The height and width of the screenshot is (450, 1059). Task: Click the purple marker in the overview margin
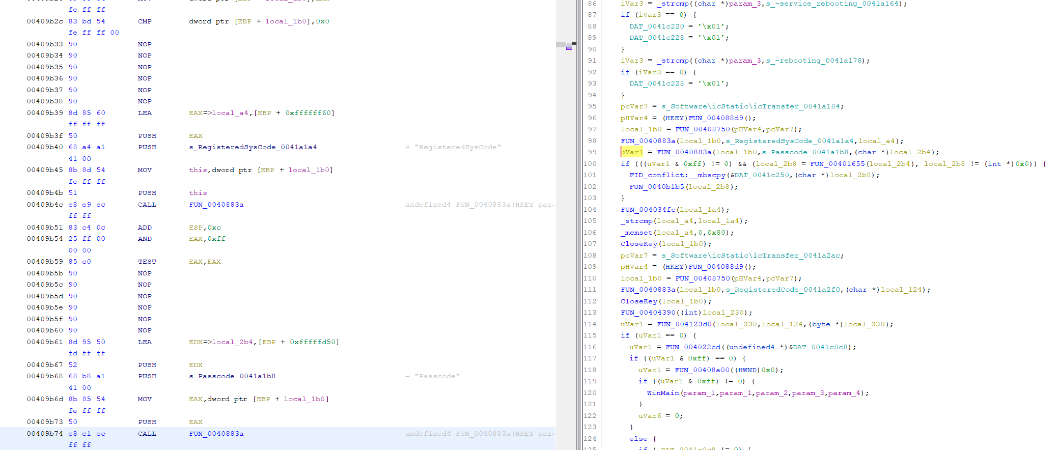coord(569,47)
